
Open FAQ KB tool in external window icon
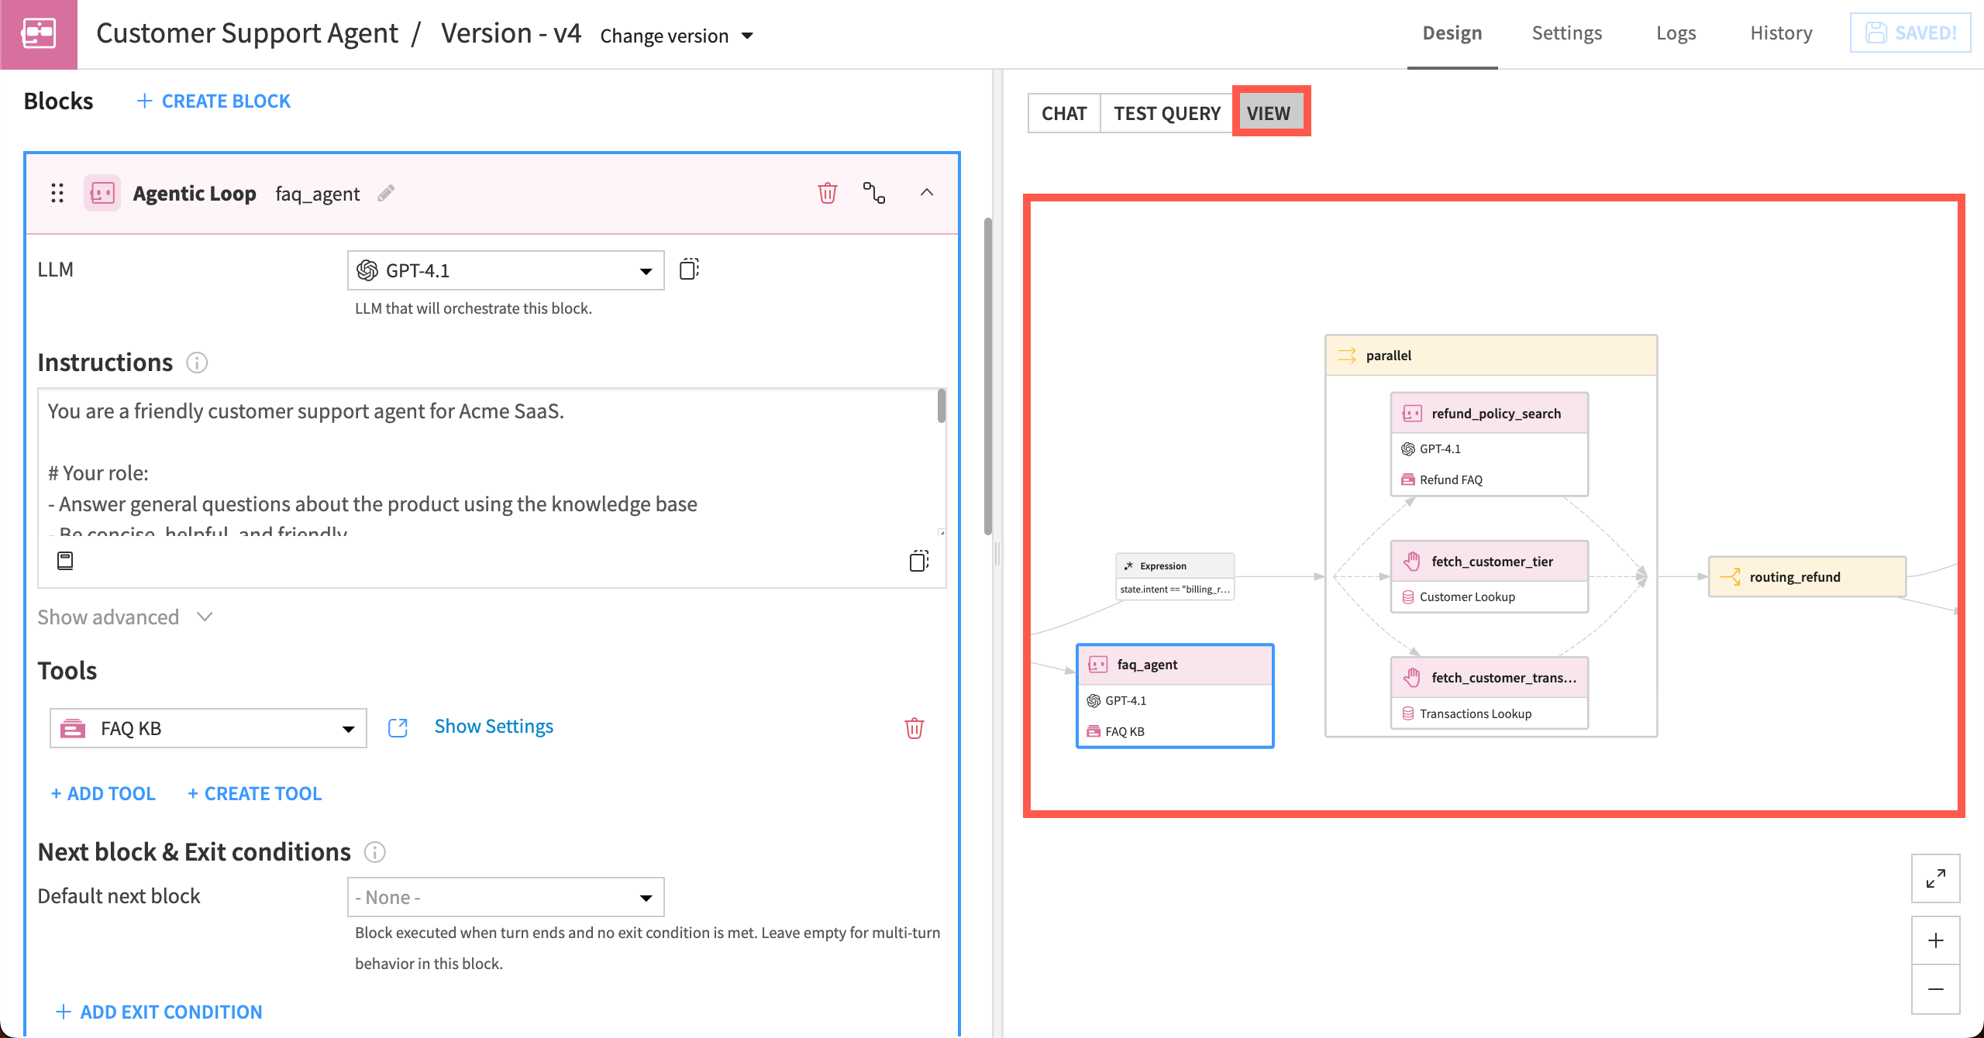[x=398, y=727]
